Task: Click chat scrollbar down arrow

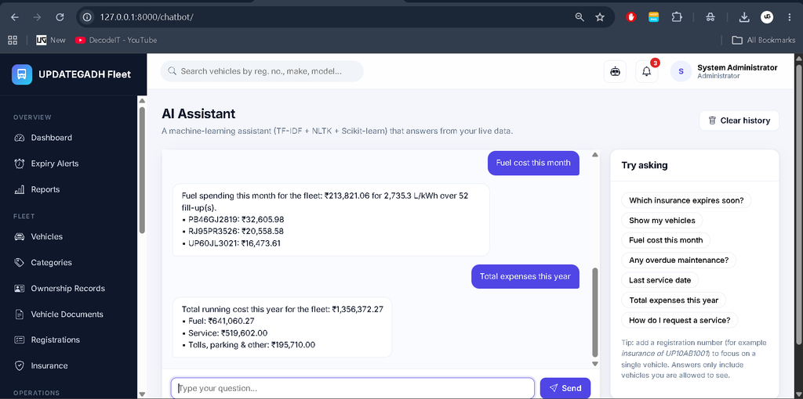Action: tap(595, 364)
